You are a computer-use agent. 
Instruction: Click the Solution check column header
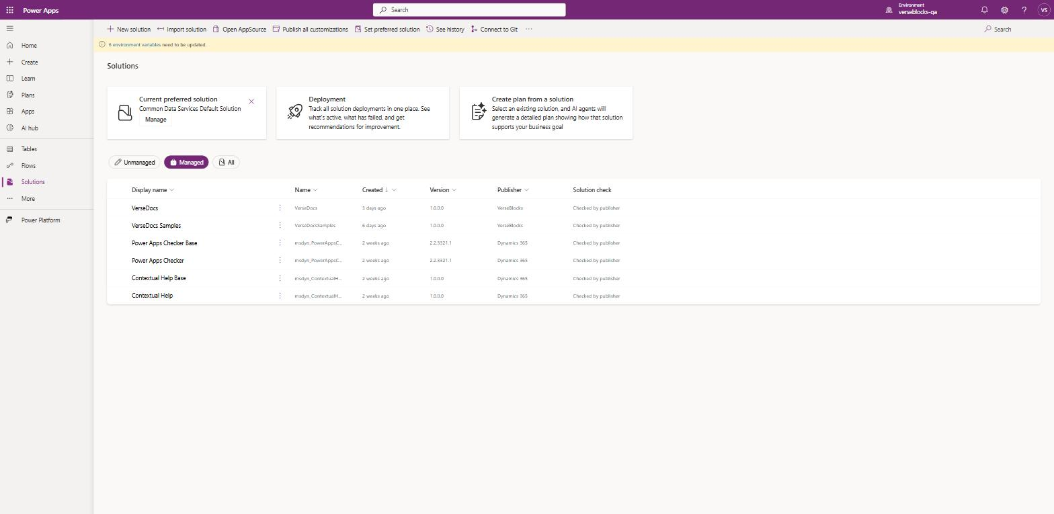click(x=592, y=190)
